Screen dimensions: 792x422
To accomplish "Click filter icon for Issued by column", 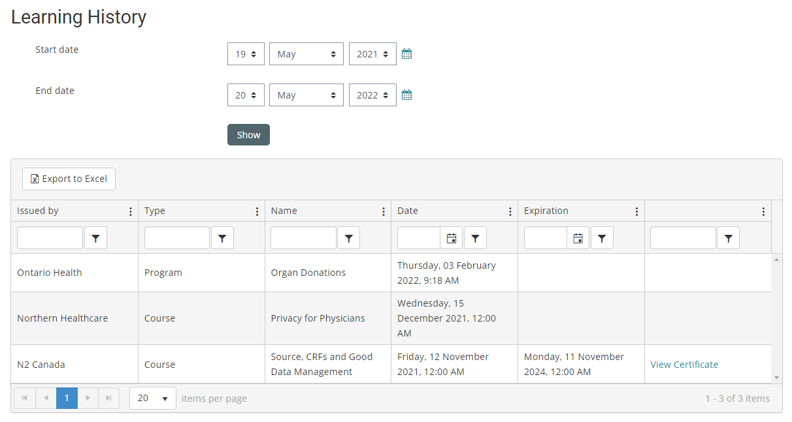I will [95, 239].
